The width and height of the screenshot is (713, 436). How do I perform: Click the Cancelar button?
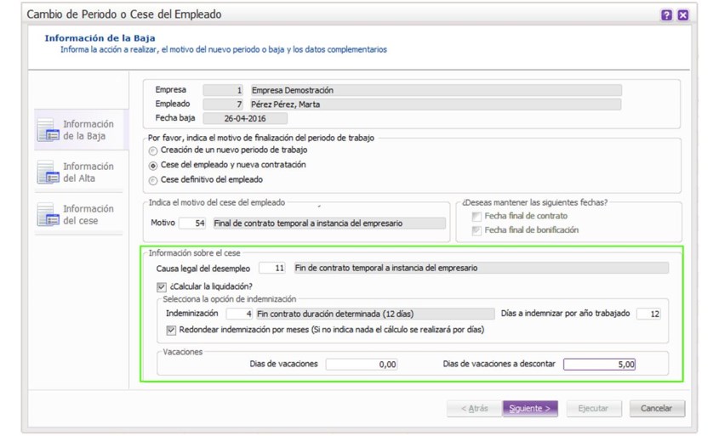coord(657,408)
